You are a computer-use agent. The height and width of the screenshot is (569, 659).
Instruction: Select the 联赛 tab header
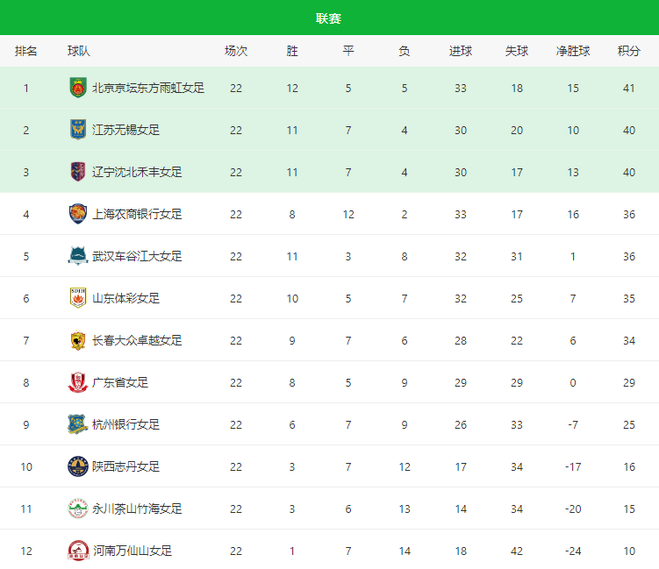[x=329, y=18]
